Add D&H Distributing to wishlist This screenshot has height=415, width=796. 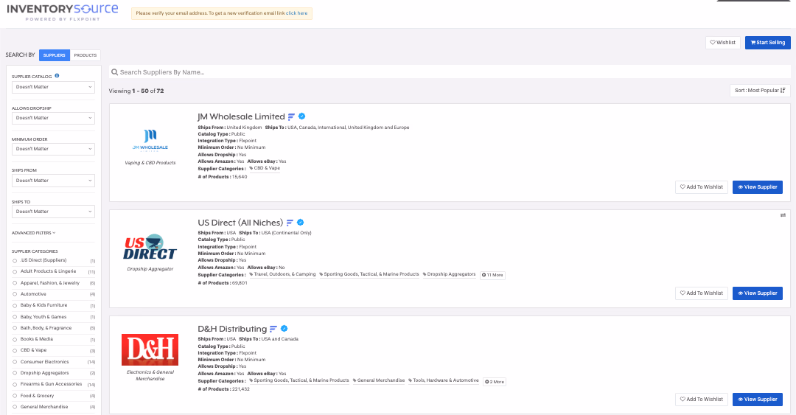click(702, 400)
